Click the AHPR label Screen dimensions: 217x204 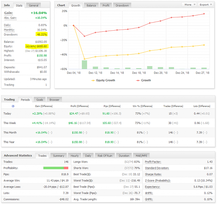149,193
